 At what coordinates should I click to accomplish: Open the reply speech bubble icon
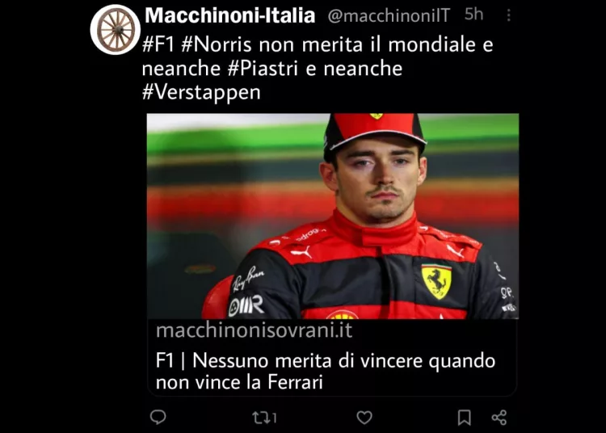click(x=158, y=417)
